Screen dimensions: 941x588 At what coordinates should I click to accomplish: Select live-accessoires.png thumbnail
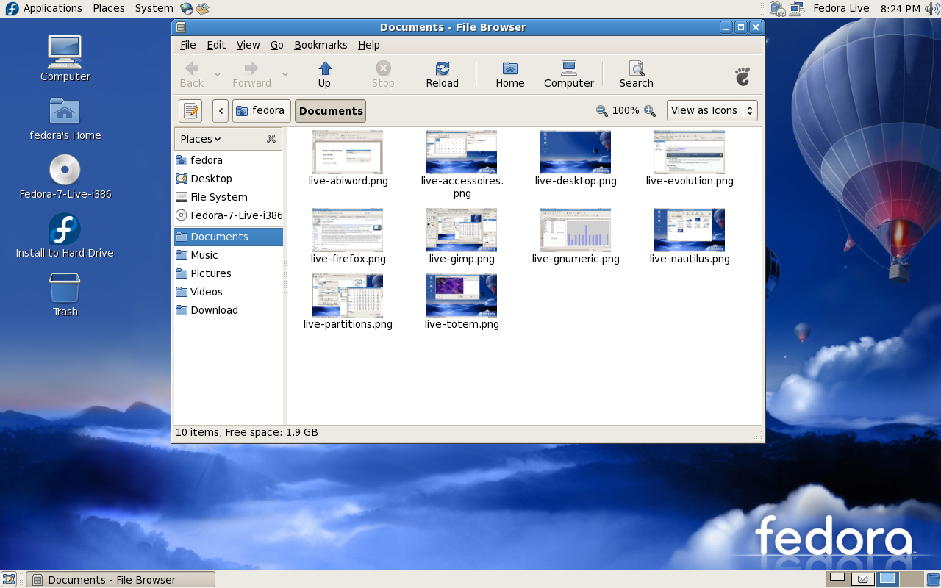(x=462, y=152)
